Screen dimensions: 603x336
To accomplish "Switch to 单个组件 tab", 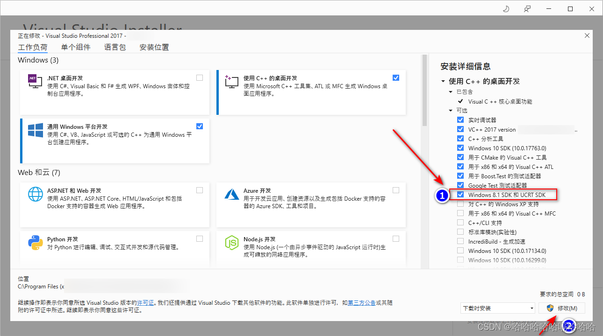I will point(76,47).
